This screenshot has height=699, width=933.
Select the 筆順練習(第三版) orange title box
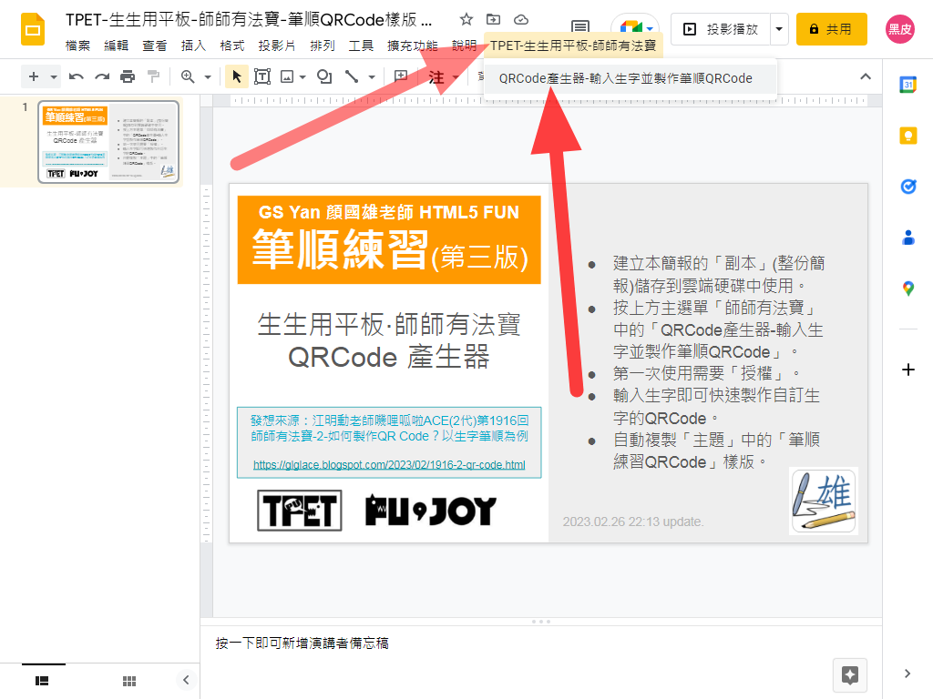pyautogui.click(x=389, y=239)
